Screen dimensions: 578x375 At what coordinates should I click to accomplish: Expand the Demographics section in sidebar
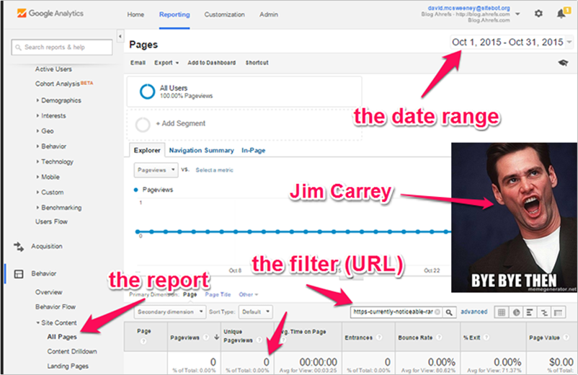tap(61, 100)
